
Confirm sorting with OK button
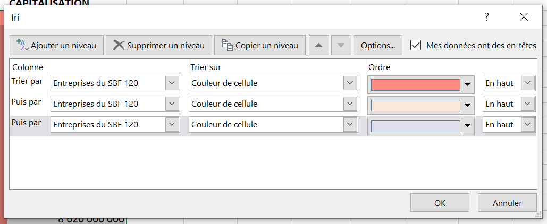(440, 203)
